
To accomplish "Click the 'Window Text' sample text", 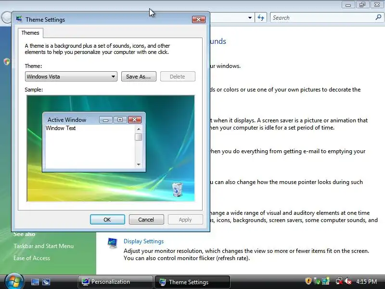I will click(x=61, y=128).
